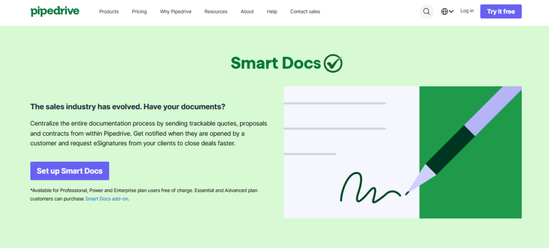This screenshot has height=248, width=549.
Task: Click the Contact sales link
Action: 305,12
